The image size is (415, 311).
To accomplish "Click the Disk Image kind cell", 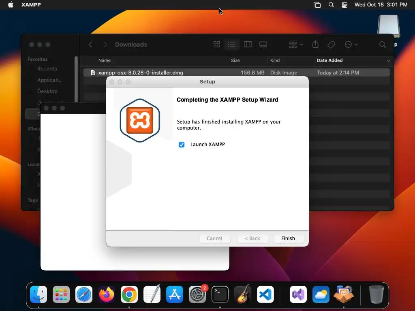I will (283, 72).
